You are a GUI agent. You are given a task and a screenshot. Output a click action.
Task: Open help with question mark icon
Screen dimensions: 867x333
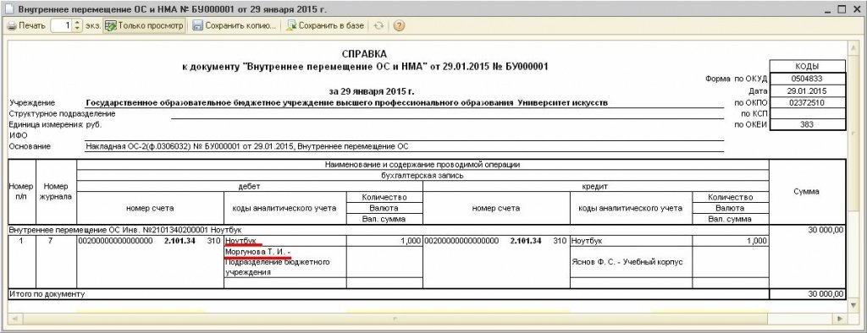point(399,25)
